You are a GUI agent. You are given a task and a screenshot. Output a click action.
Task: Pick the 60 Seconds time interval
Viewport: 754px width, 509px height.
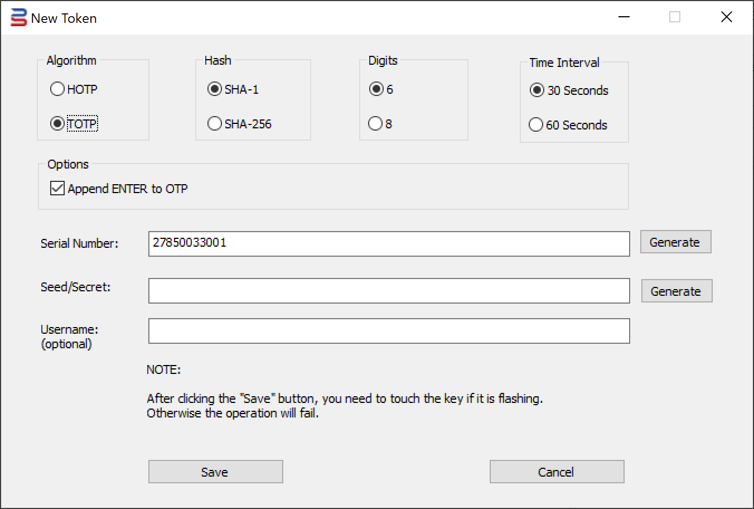pos(536,124)
